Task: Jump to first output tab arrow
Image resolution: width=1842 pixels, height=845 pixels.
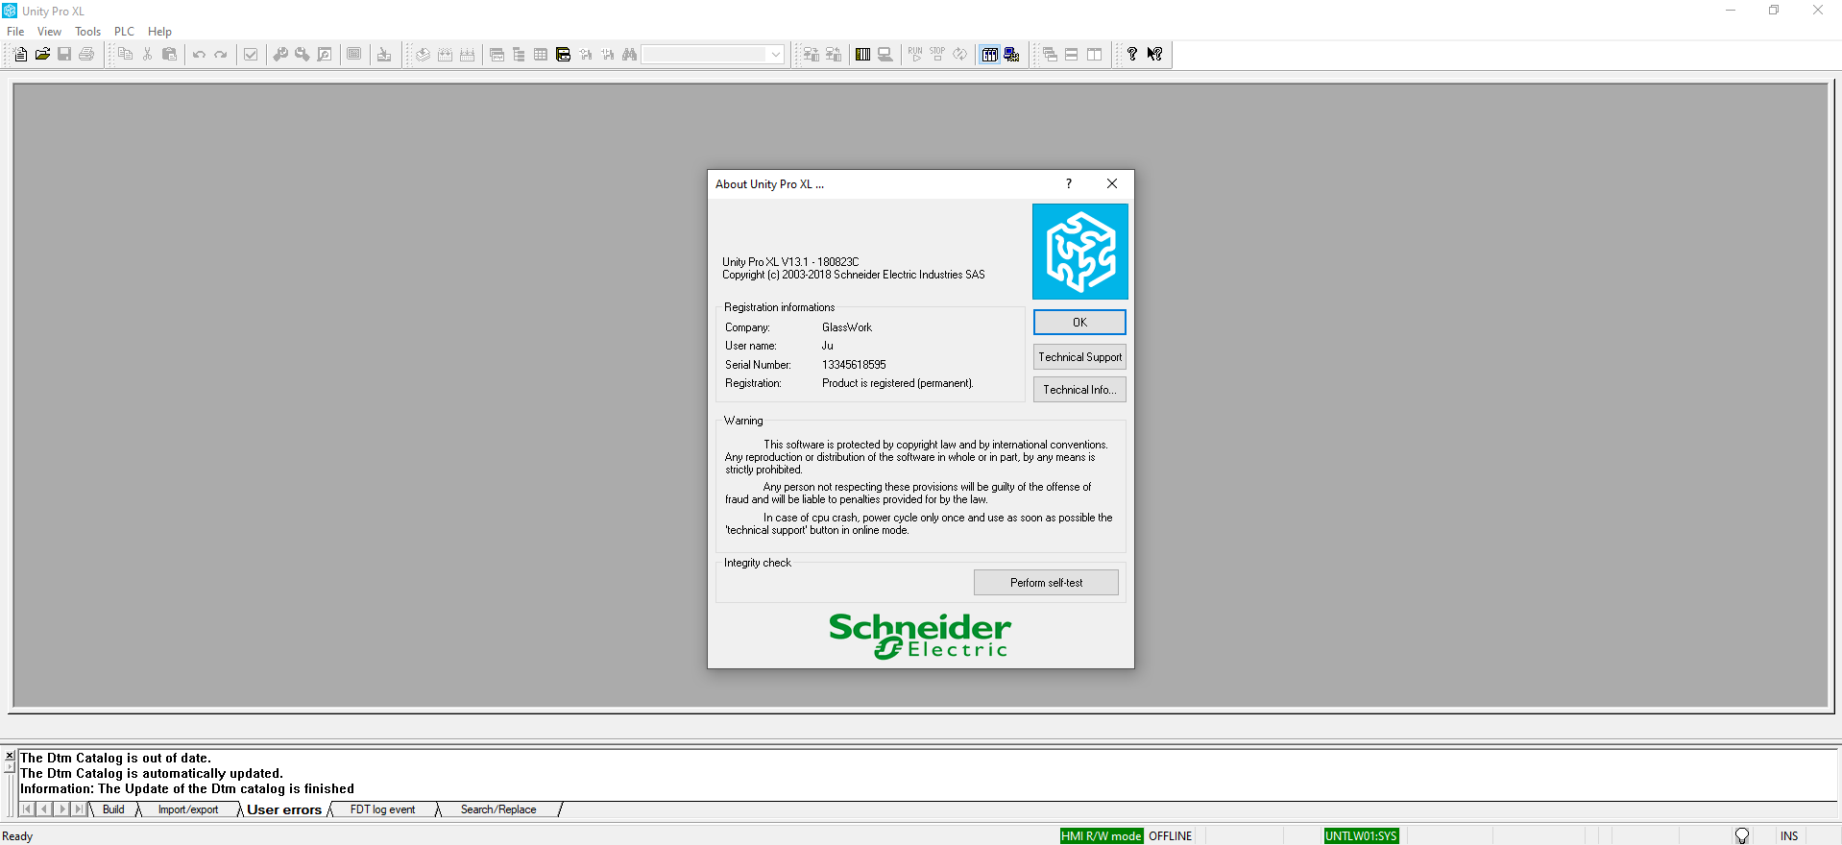Action: [x=27, y=809]
